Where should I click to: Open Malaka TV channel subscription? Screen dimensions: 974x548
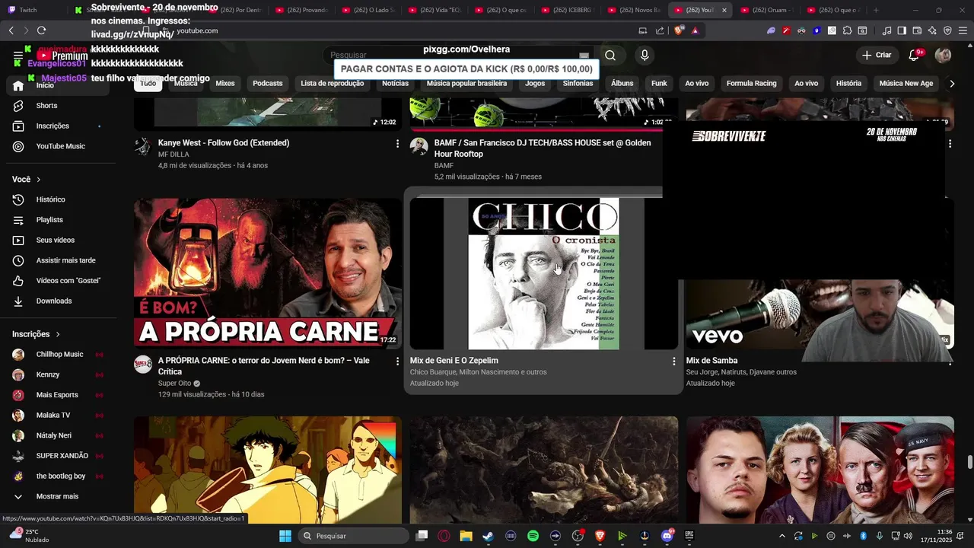59,416
